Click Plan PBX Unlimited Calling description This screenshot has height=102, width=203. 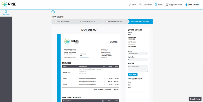click(x=90, y=69)
